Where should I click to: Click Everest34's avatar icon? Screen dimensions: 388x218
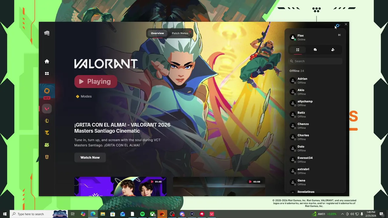coord(293,160)
